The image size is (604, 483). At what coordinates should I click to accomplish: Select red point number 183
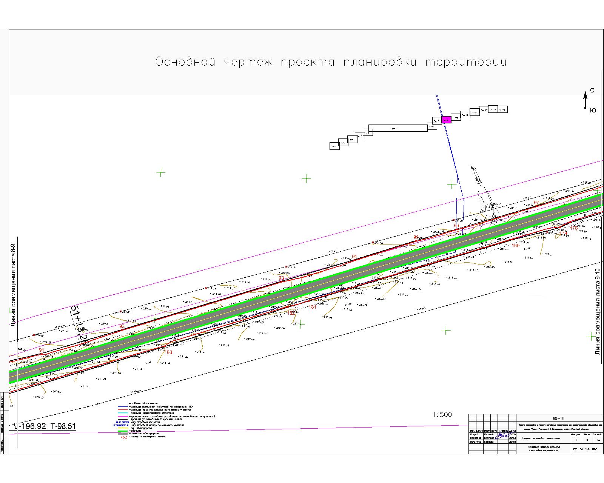pos(168,352)
